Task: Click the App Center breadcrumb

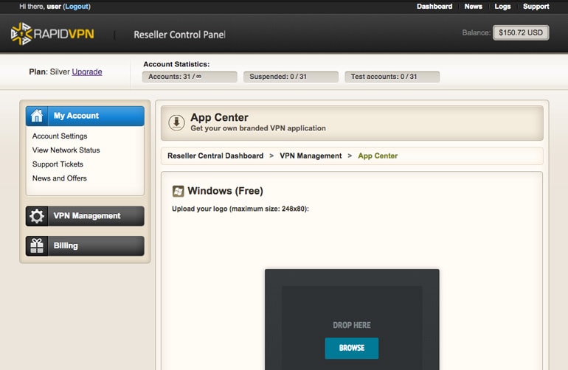Action: pos(378,156)
